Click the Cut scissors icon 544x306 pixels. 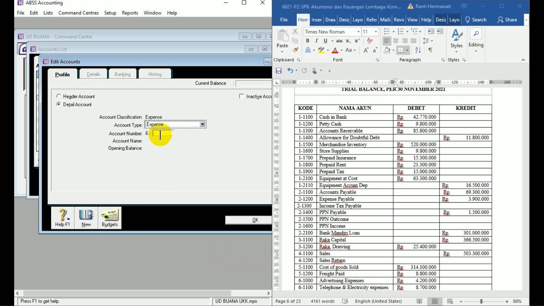[x=295, y=31]
